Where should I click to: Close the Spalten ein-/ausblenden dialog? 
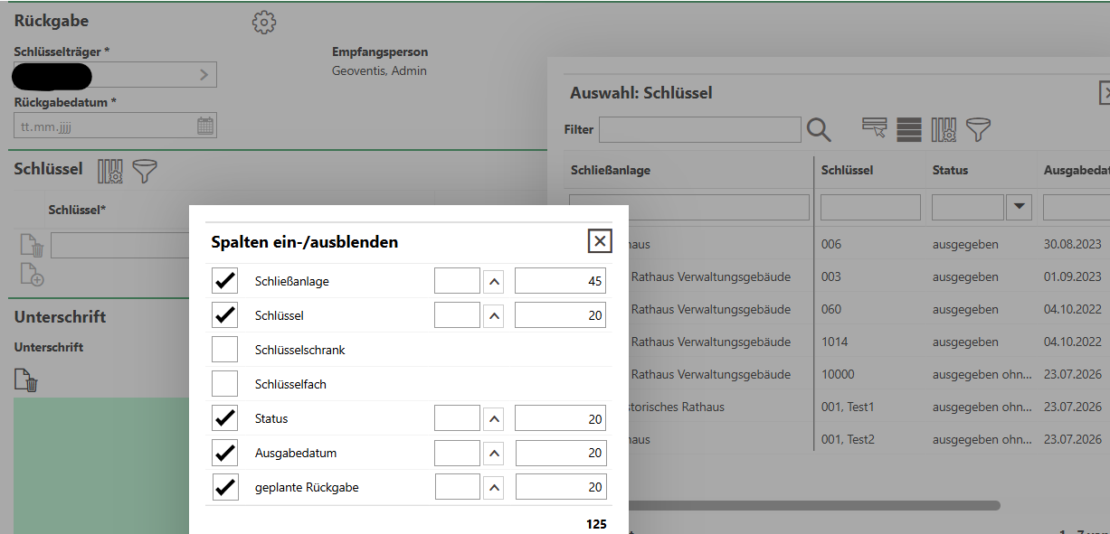click(x=599, y=241)
